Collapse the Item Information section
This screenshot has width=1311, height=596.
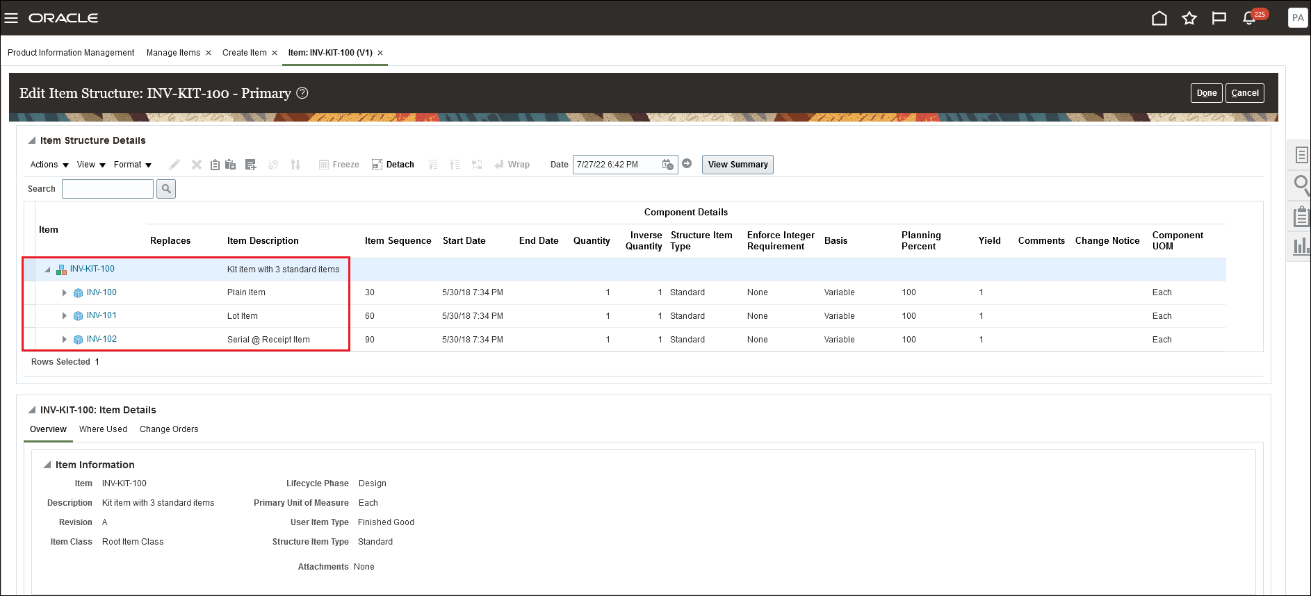(47, 465)
